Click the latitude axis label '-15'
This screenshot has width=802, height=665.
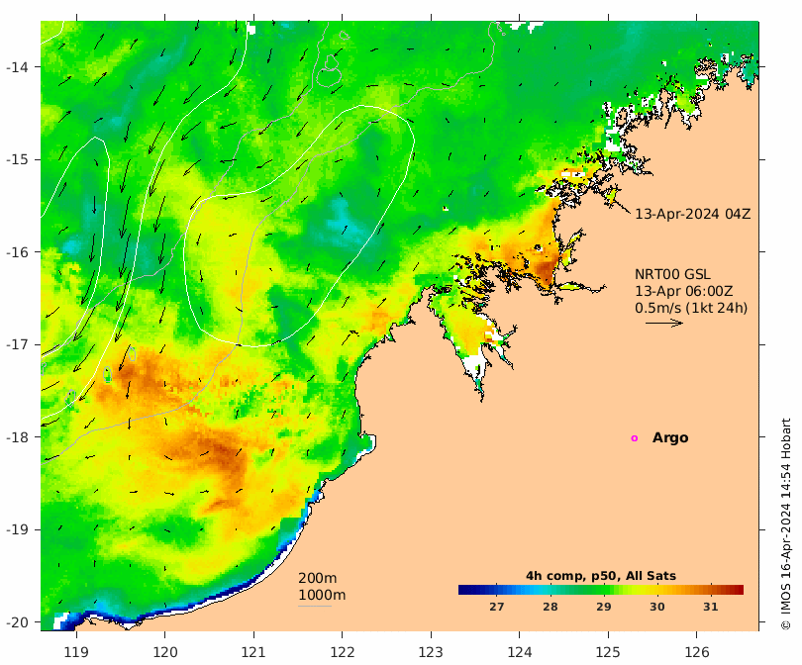tap(17, 159)
